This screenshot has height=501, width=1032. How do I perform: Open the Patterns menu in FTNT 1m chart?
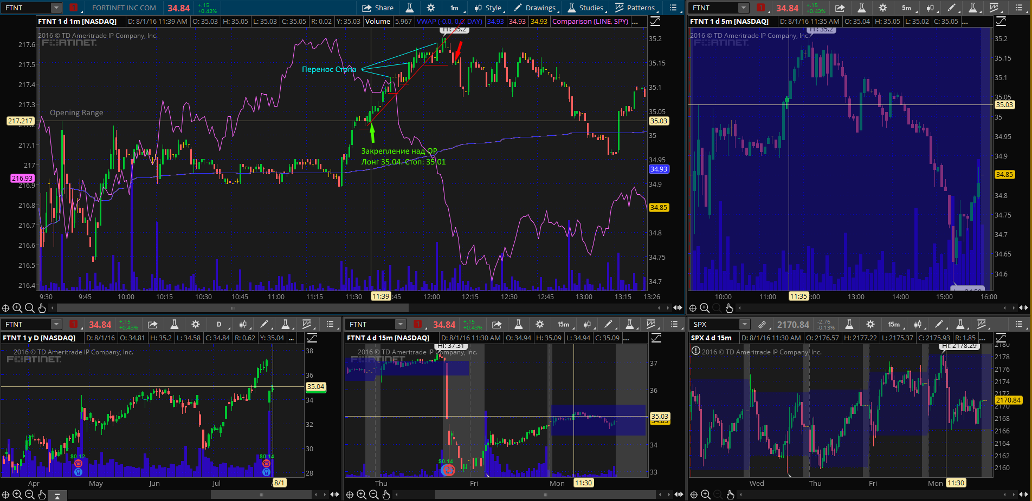point(635,8)
